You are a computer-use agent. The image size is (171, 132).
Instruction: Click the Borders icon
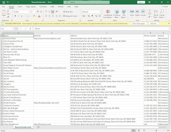pos(28,16)
